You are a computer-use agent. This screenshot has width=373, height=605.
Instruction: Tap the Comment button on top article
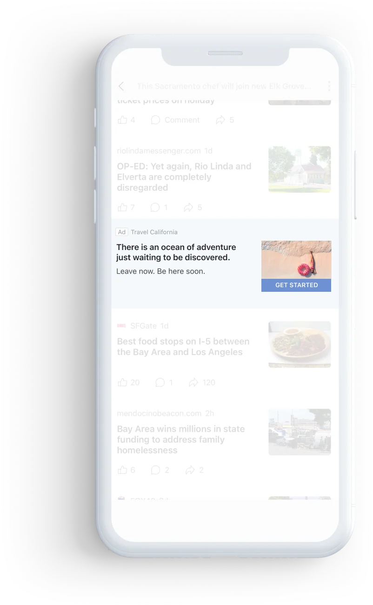click(x=175, y=120)
